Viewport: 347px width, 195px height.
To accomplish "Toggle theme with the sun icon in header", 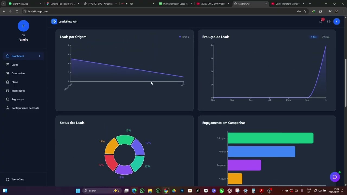I will (x=329, y=21).
